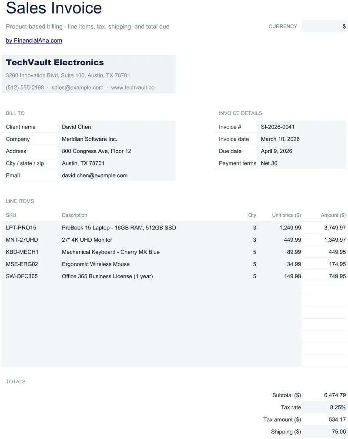348x439 pixels.
Task: Click ProBook 15 Laptop description
Action: pyautogui.click(x=119, y=228)
